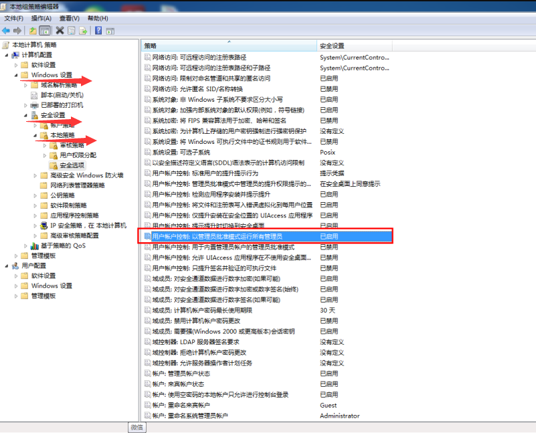Image resolution: width=536 pixels, height=433 pixels.
Task: Click the Properties toolbar icon
Action: click(x=70, y=31)
